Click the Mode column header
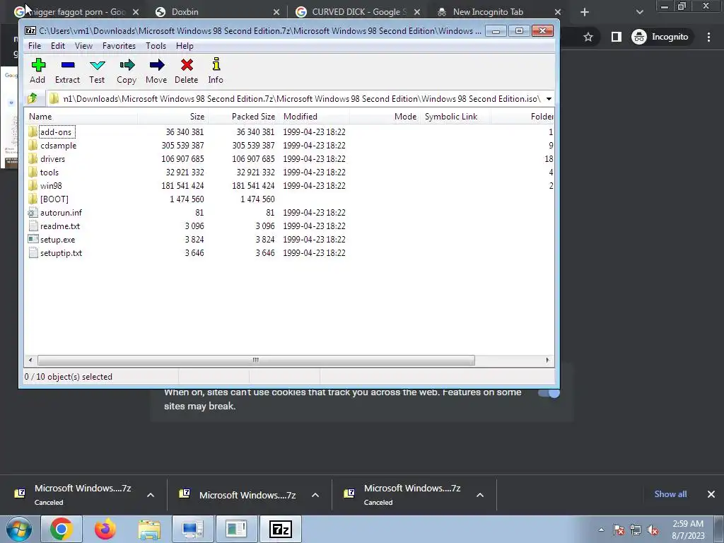The image size is (724, 543). 385,117
